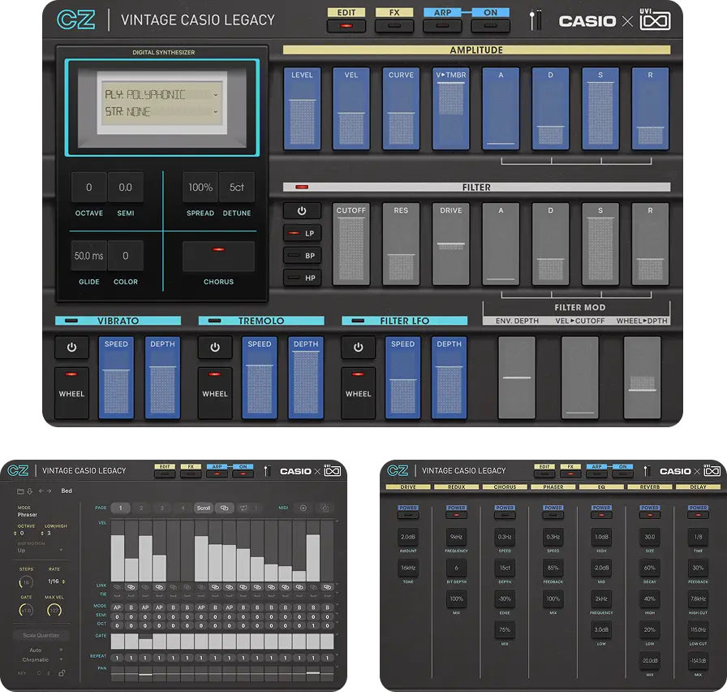Click the Glide 50.0 ms value field
The height and width of the screenshot is (692, 727).
[x=88, y=256]
